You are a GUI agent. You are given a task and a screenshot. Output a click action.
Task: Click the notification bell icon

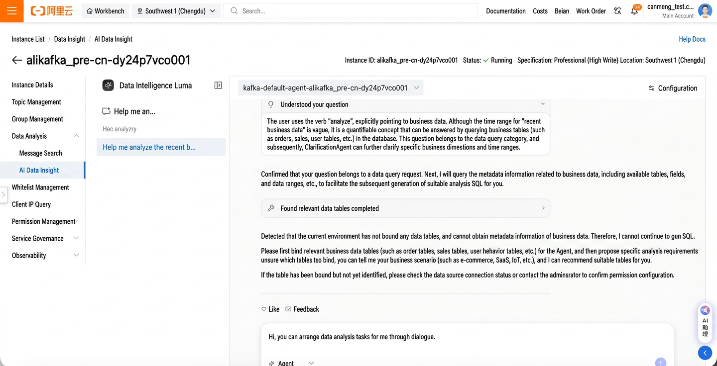tap(634, 11)
